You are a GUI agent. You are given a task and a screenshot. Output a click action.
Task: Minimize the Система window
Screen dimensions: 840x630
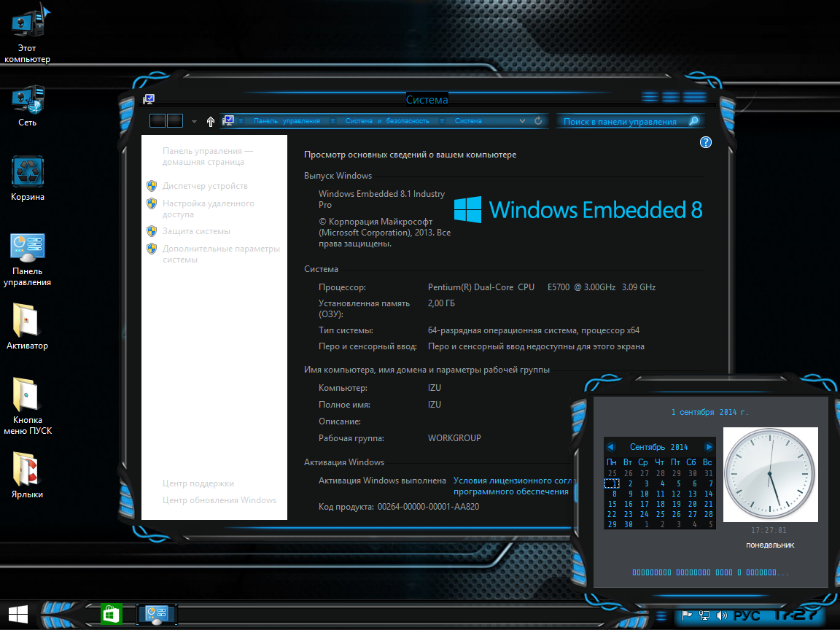pos(650,97)
